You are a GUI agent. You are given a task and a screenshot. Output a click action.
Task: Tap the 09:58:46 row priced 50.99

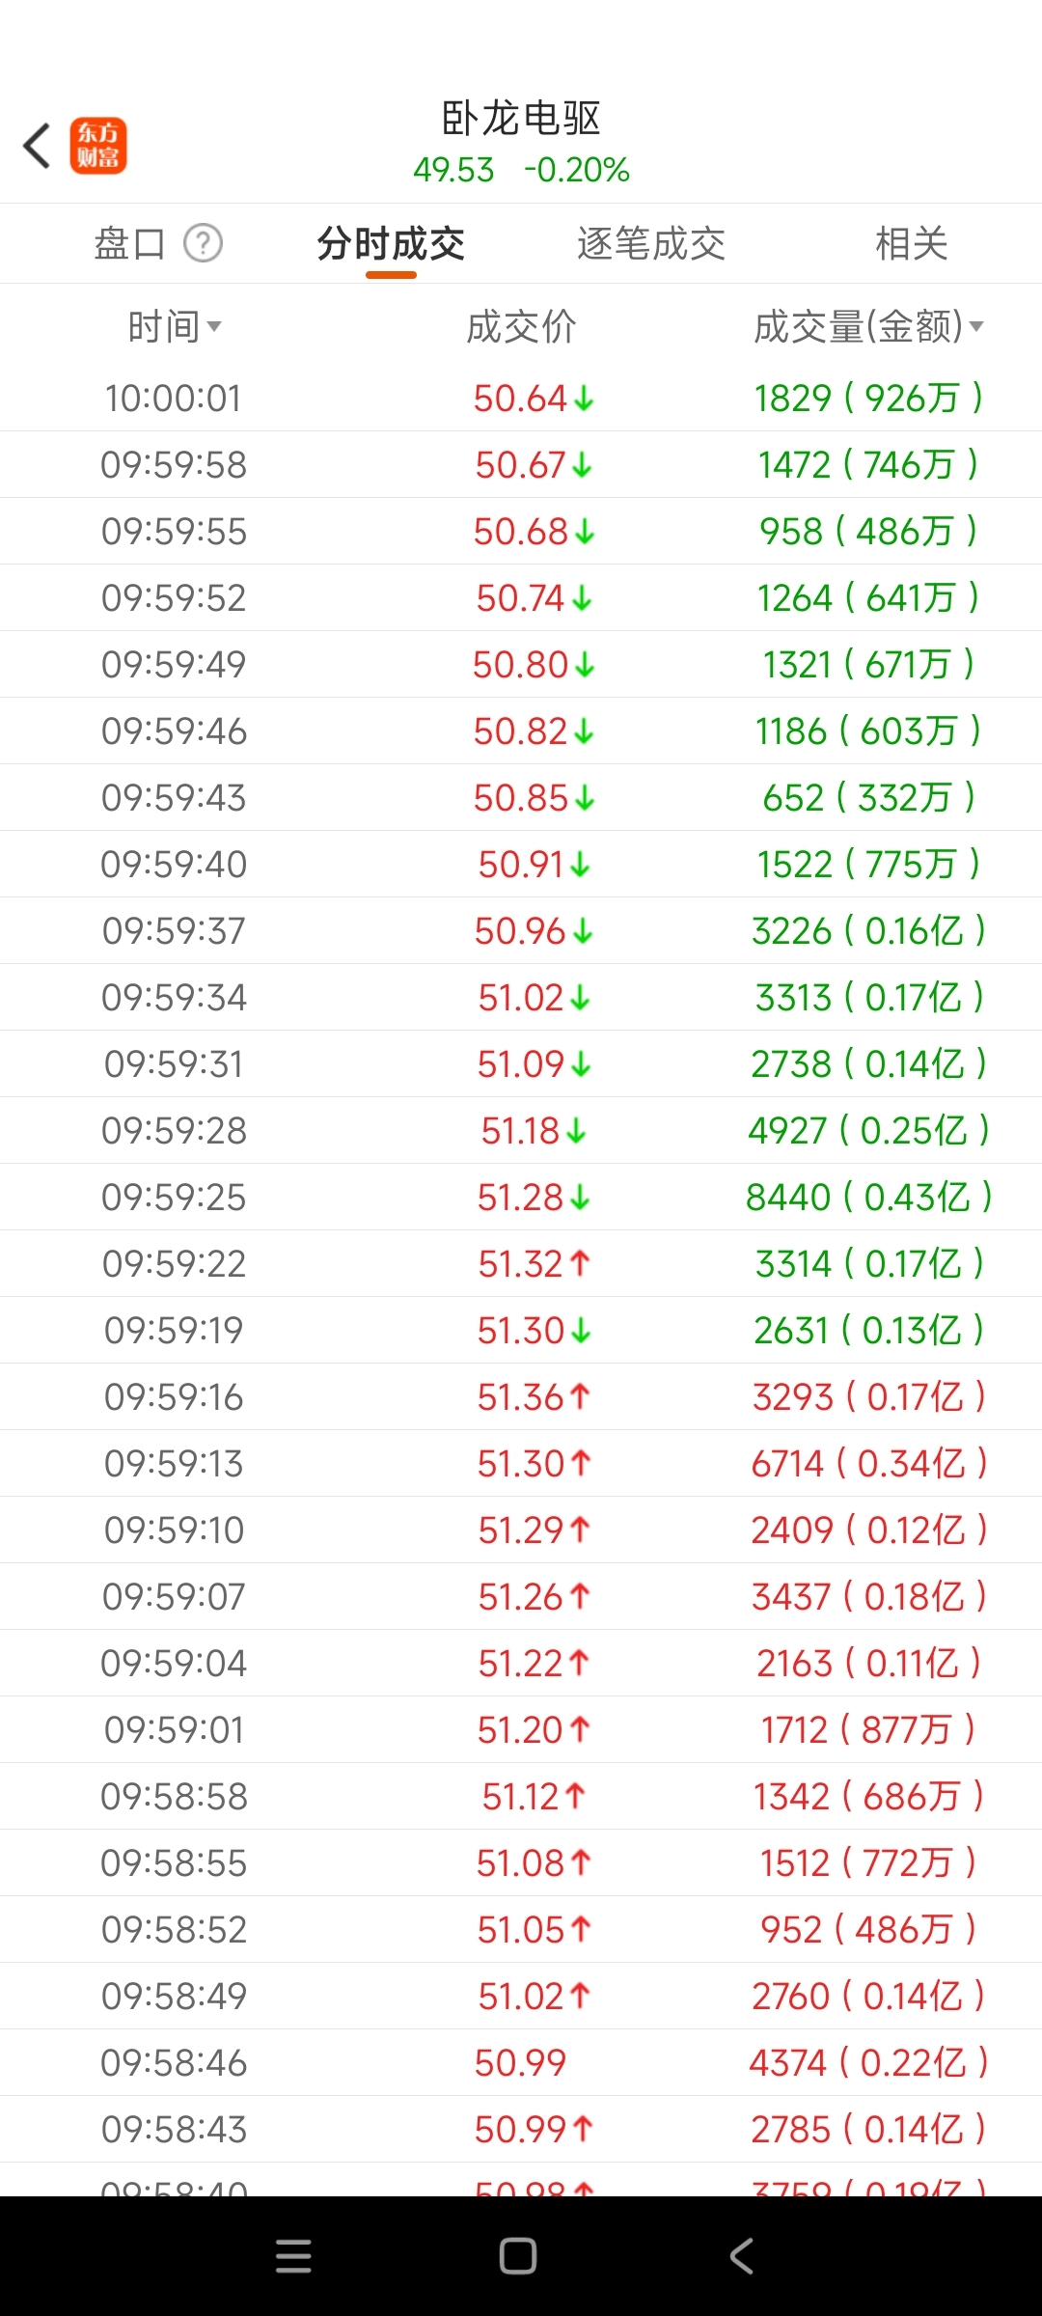(521, 2063)
